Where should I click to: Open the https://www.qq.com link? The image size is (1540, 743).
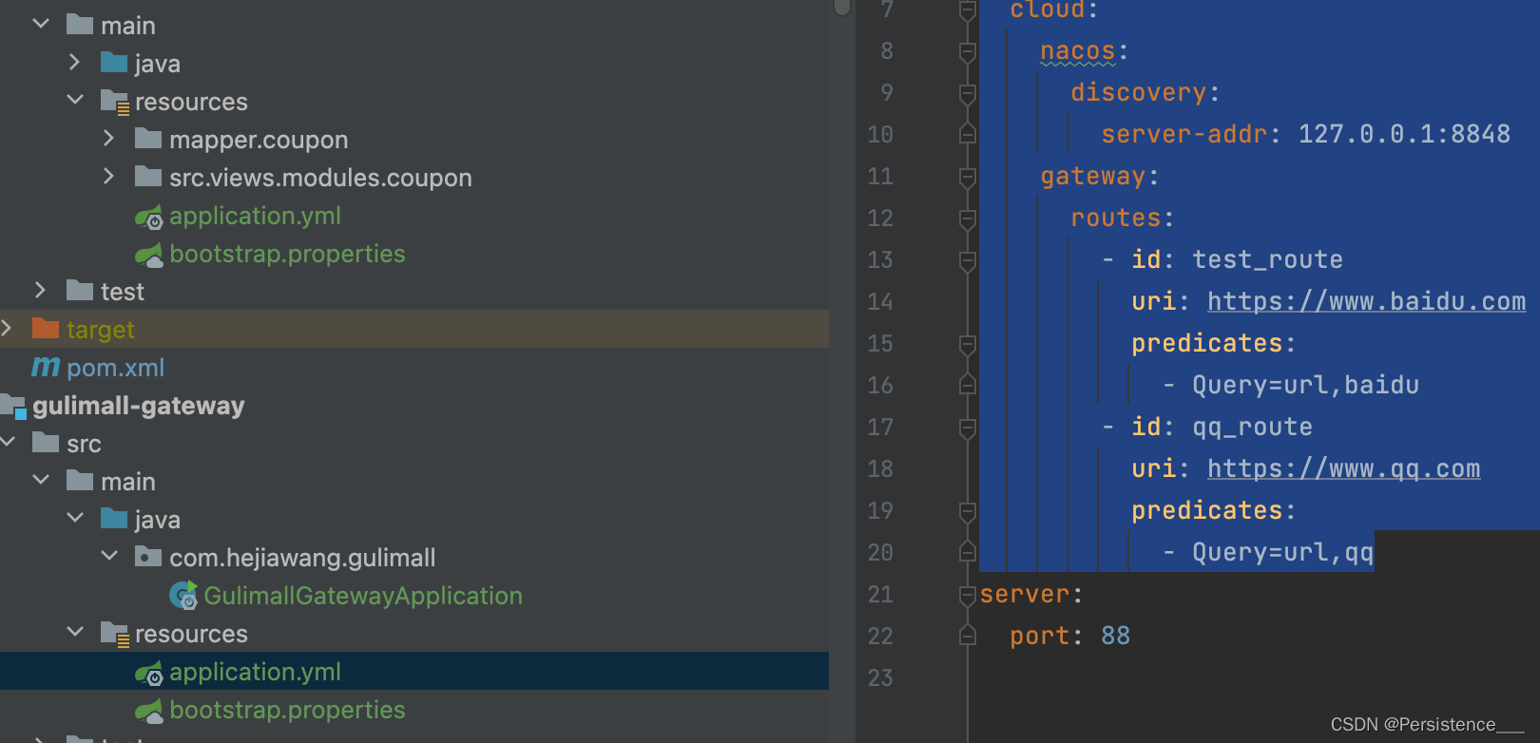[x=1343, y=468]
